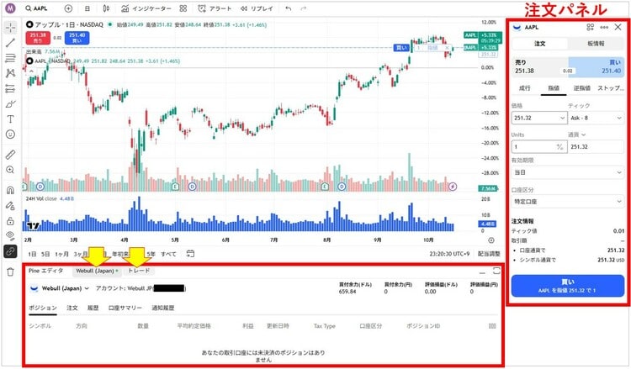Screen dimensions: 631x369
Task: Select the trend line drawing tool
Action: tap(10, 41)
